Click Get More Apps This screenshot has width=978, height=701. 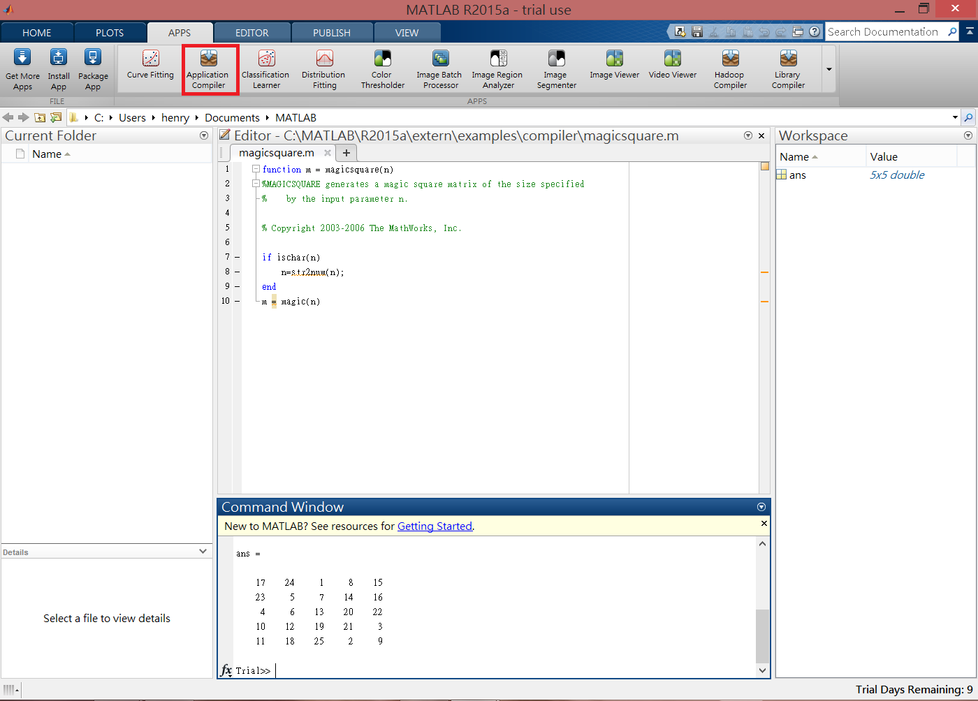click(x=22, y=68)
